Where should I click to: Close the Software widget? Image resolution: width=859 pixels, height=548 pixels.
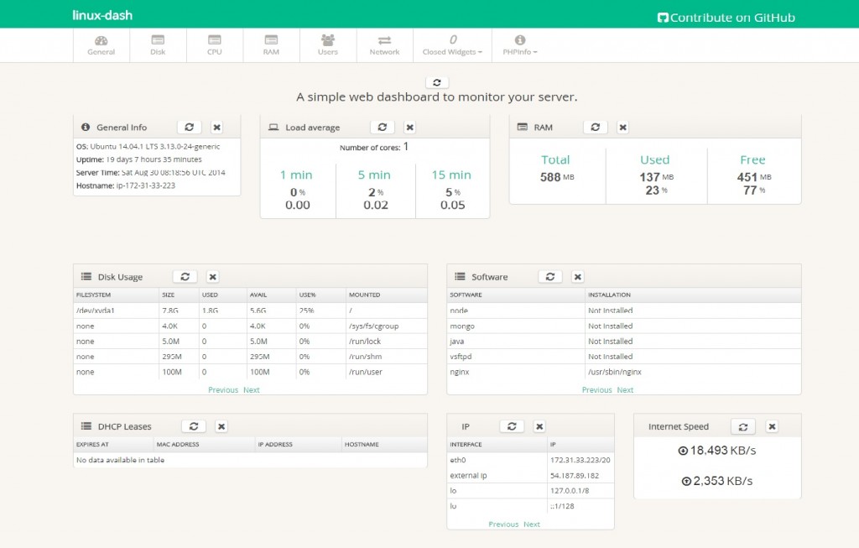[x=577, y=277]
